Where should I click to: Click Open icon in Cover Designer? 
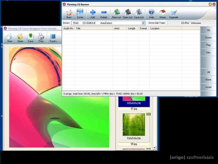20,38
